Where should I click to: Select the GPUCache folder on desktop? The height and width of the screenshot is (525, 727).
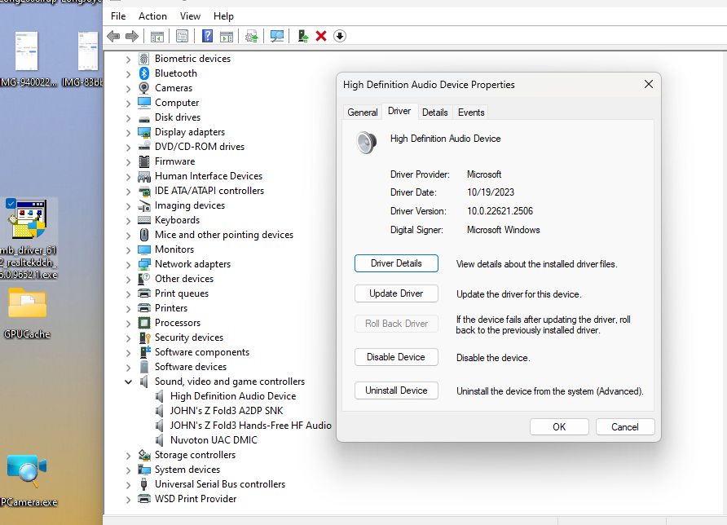pyautogui.click(x=27, y=314)
